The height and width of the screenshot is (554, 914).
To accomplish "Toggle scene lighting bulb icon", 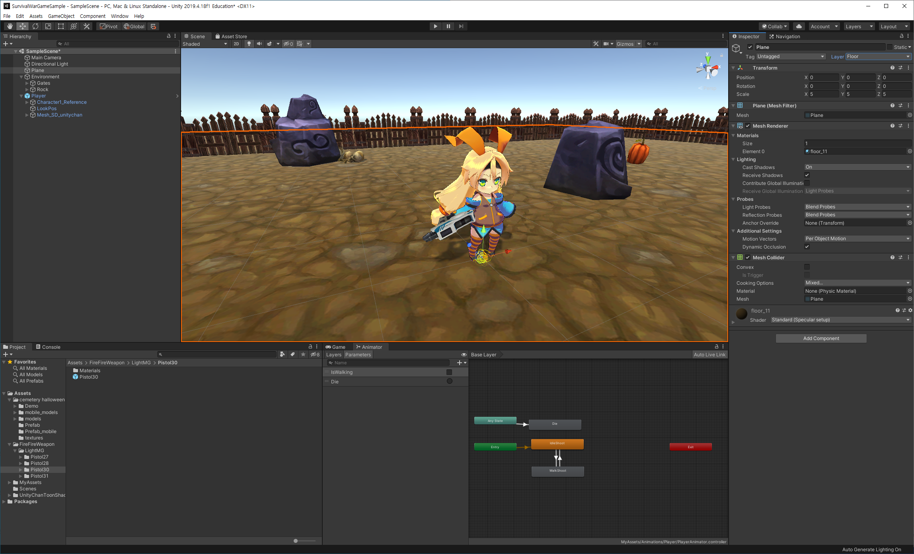I will coord(249,44).
